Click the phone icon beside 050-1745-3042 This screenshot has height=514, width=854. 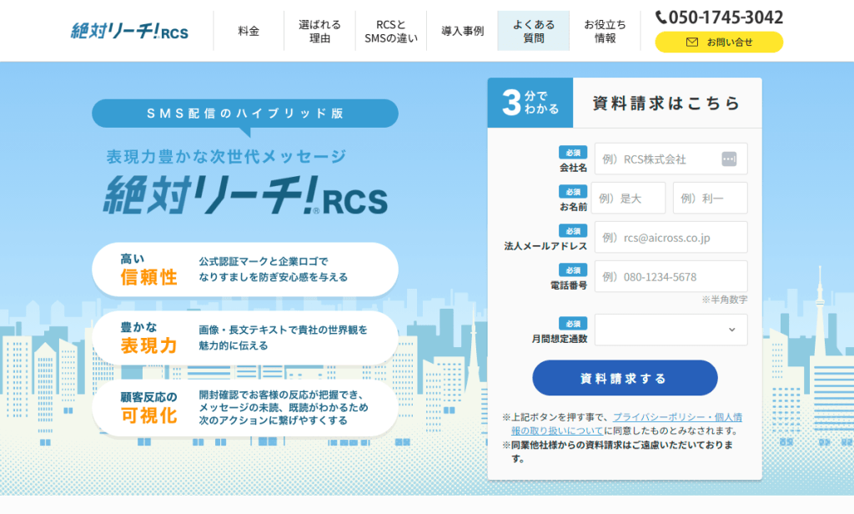click(x=661, y=17)
